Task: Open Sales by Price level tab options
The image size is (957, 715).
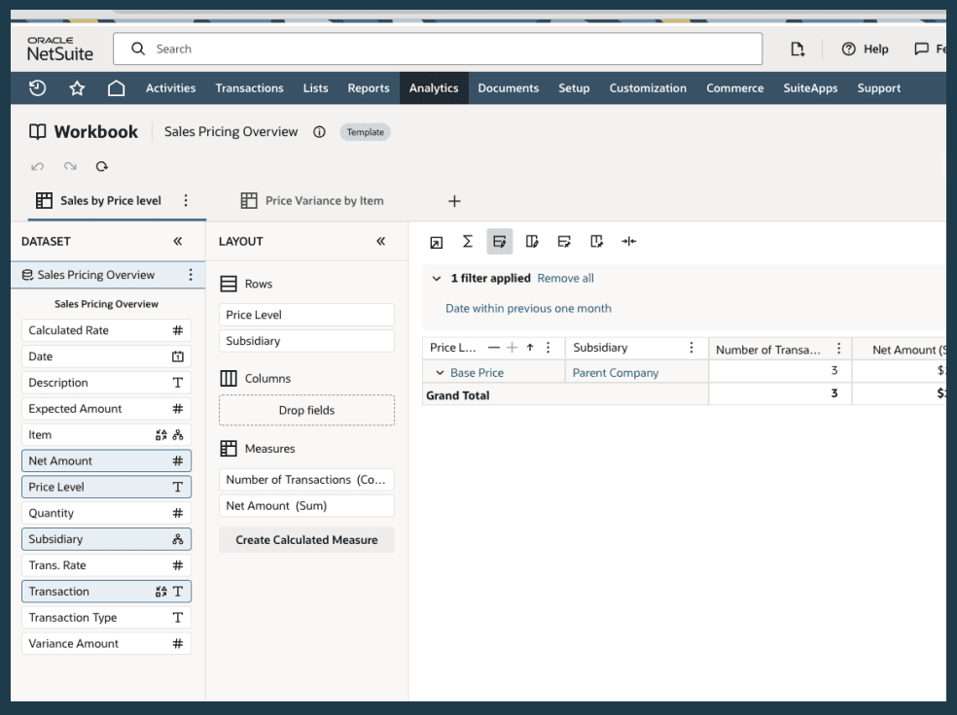Action: (x=186, y=200)
